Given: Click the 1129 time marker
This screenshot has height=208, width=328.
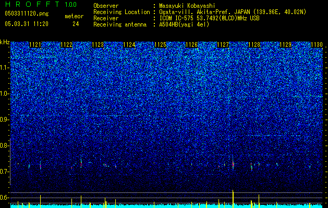Looking at the screenshot, I should [286, 45].
